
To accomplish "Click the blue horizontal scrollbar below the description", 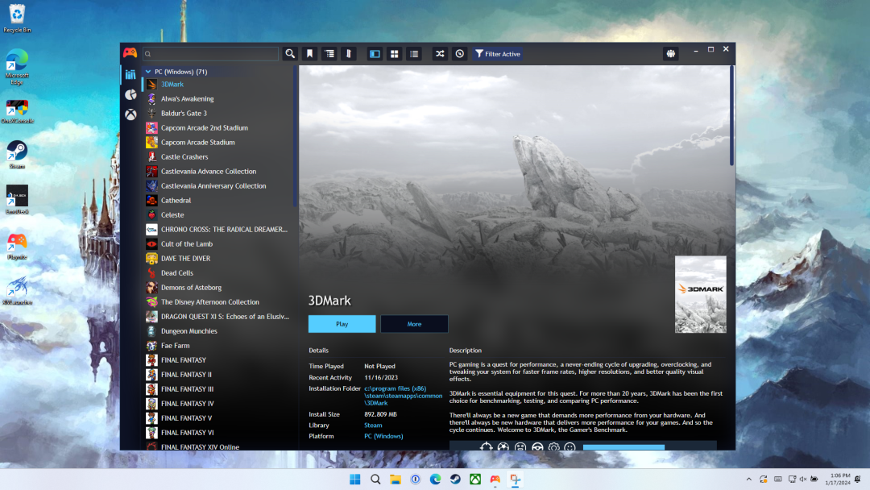I will (623, 446).
